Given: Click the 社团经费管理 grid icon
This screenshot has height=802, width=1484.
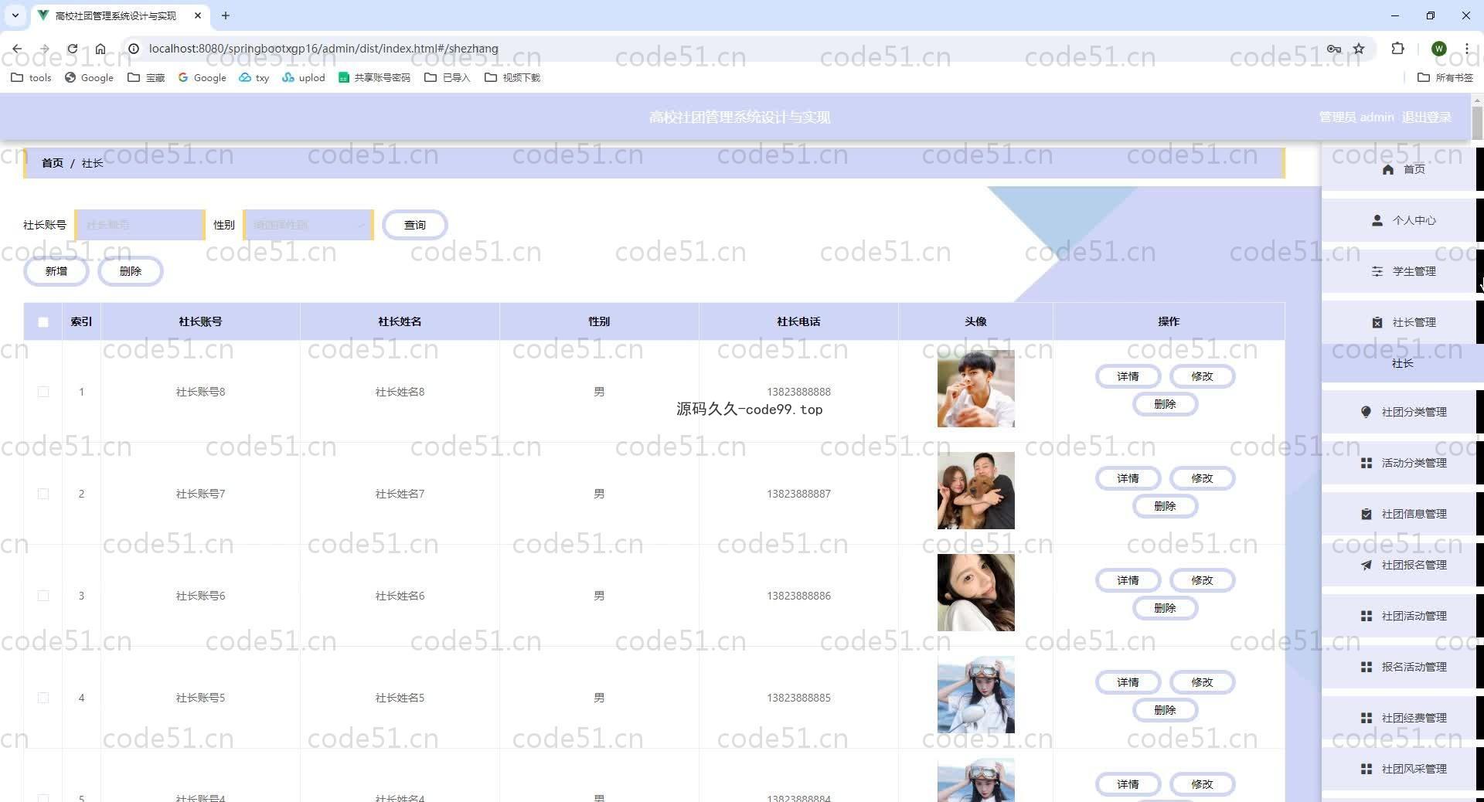Looking at the screenshot, I should pos(1367,718).
